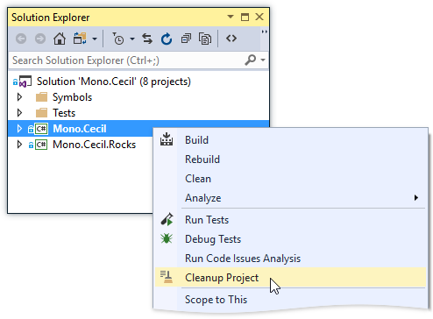Toggle Show All Files

click(x=205, y=39)
